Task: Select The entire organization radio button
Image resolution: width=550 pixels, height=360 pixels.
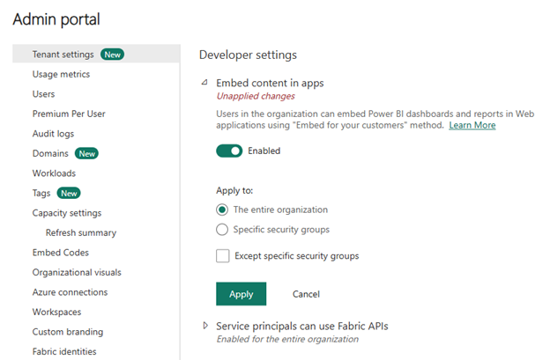Action: pos(222,209)
